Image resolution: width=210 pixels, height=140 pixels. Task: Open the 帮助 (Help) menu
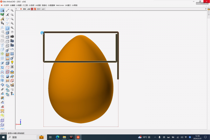(75, 5)
